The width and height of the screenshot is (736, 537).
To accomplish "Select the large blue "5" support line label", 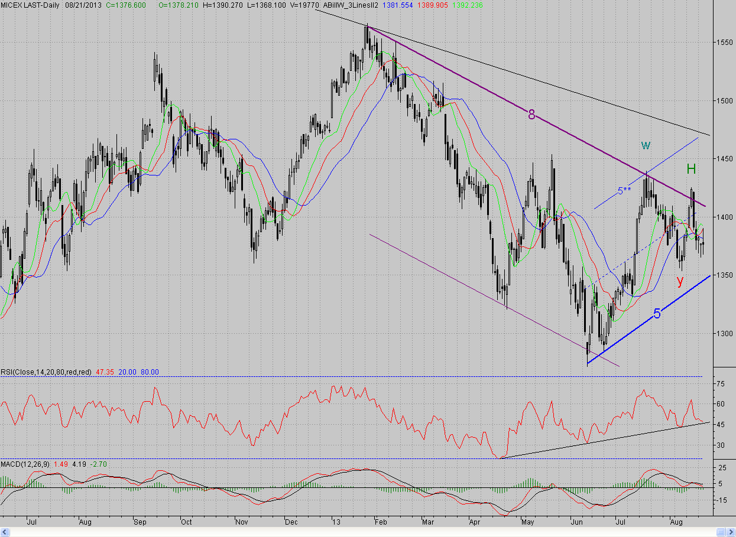I will [x=657, y=314].
